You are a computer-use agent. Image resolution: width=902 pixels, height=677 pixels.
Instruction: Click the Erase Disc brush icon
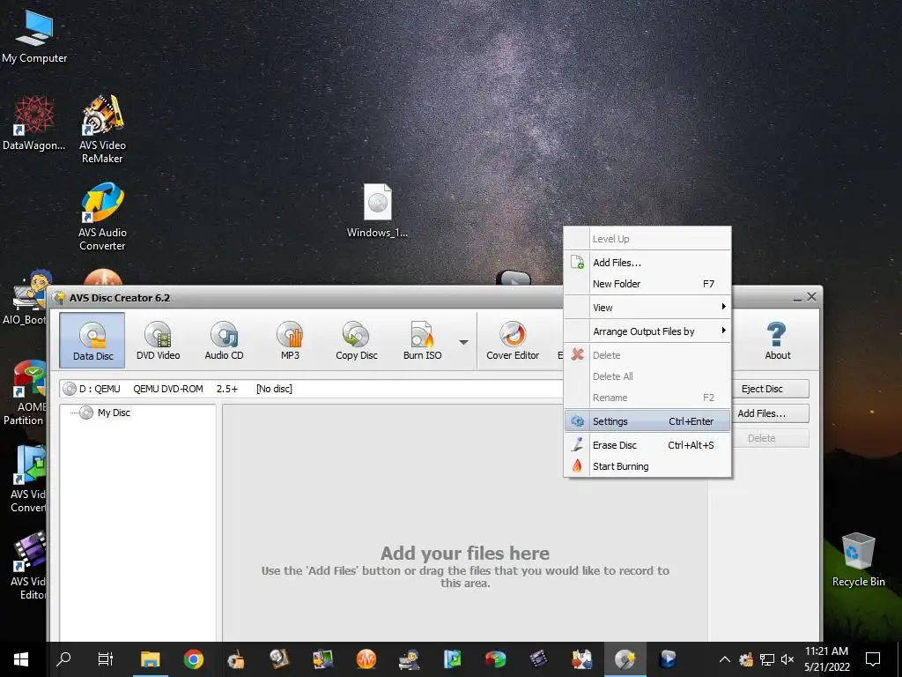point(577,444)
